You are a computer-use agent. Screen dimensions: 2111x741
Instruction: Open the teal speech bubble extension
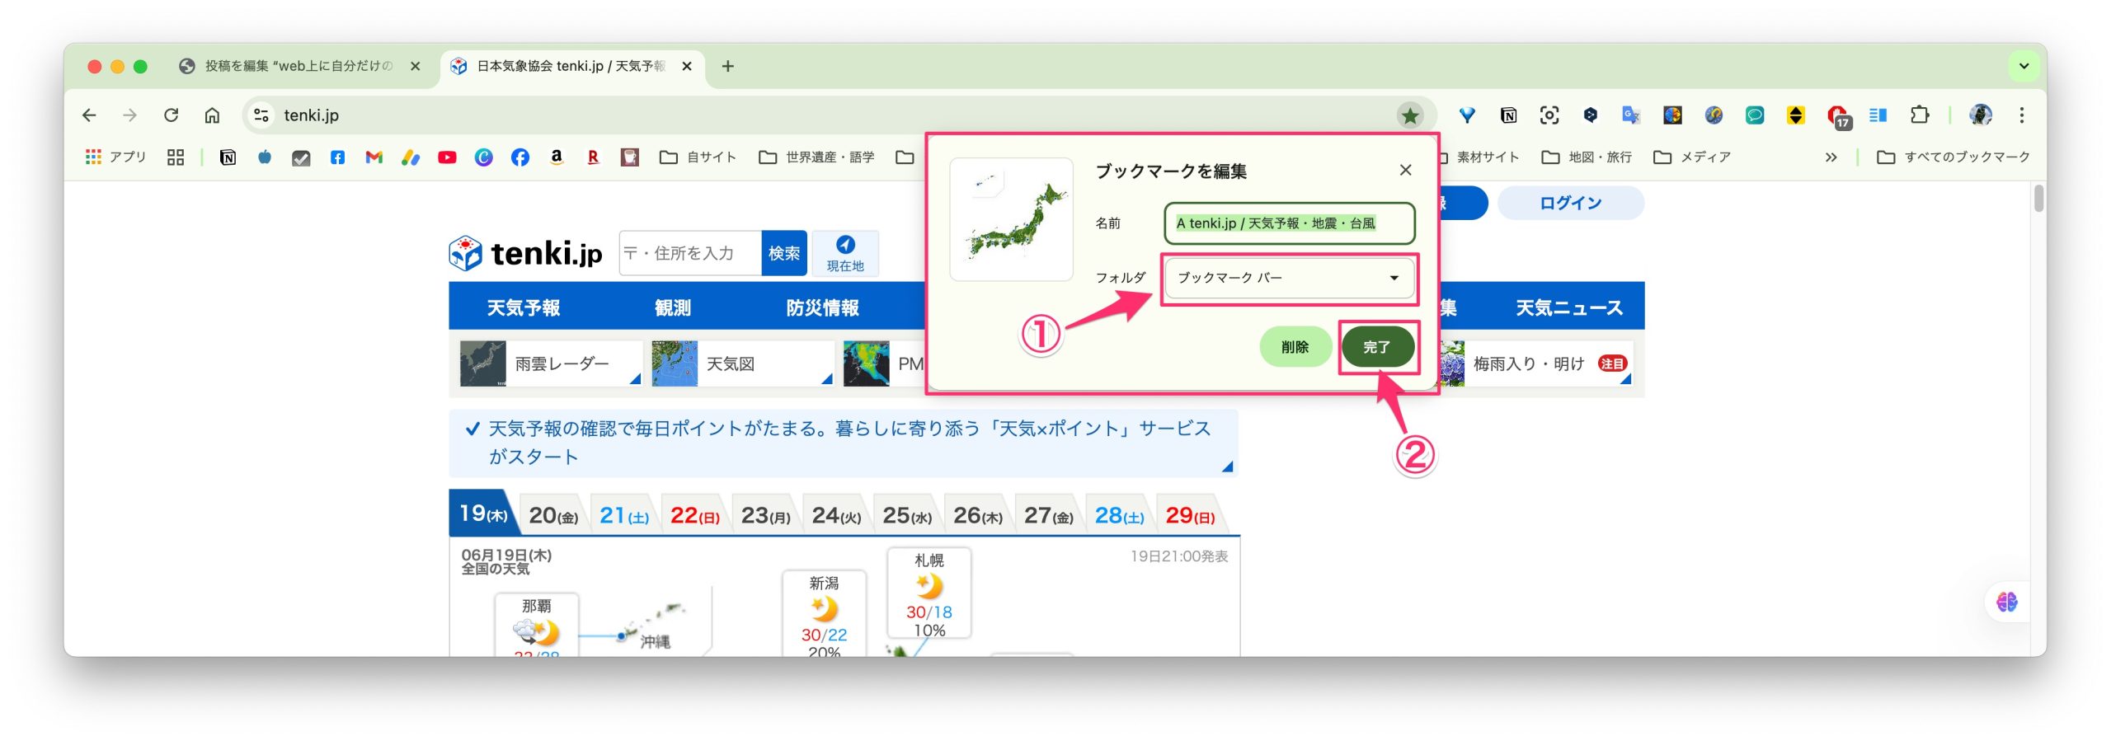pos(1755,115)
